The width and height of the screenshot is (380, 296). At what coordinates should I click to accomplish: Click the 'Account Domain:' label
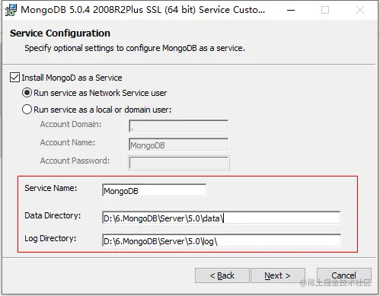71,124
